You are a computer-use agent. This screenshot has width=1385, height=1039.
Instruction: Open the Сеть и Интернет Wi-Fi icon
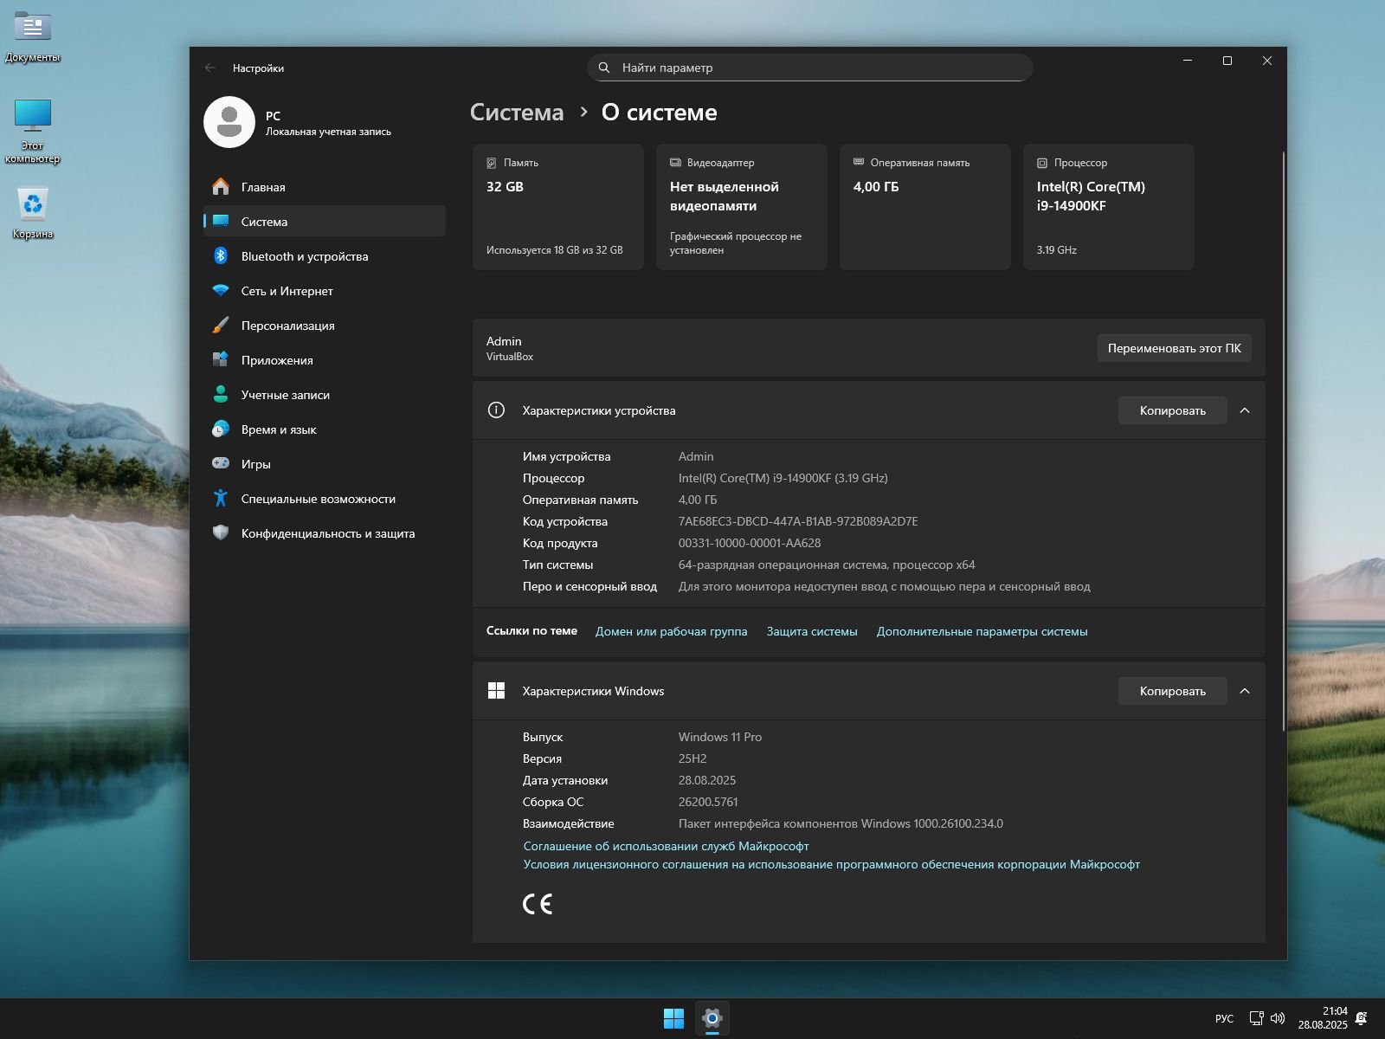coord(221,291)
